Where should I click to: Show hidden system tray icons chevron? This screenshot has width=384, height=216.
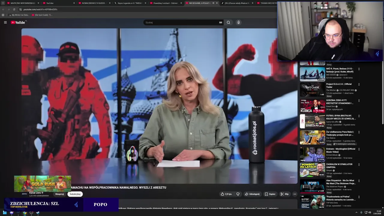point(356,212)
